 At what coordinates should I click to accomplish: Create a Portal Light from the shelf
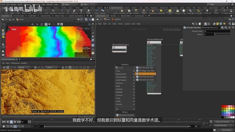pyautogui.click(x=199, y=11)
